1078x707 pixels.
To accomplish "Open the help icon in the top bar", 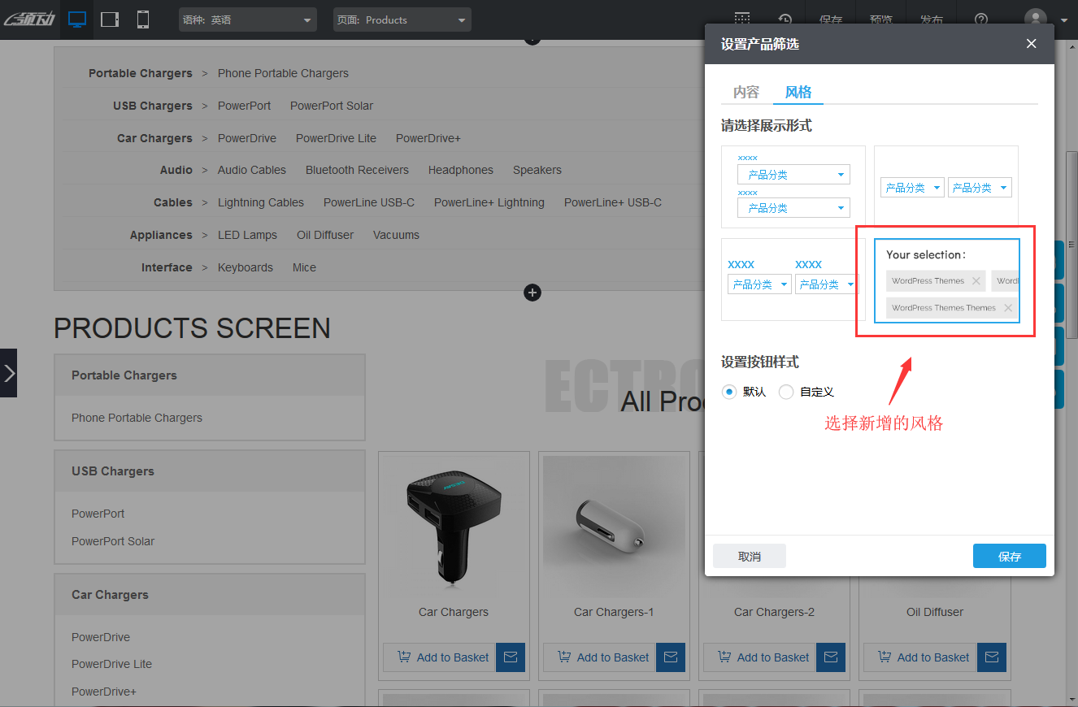I will pos(980,18).
